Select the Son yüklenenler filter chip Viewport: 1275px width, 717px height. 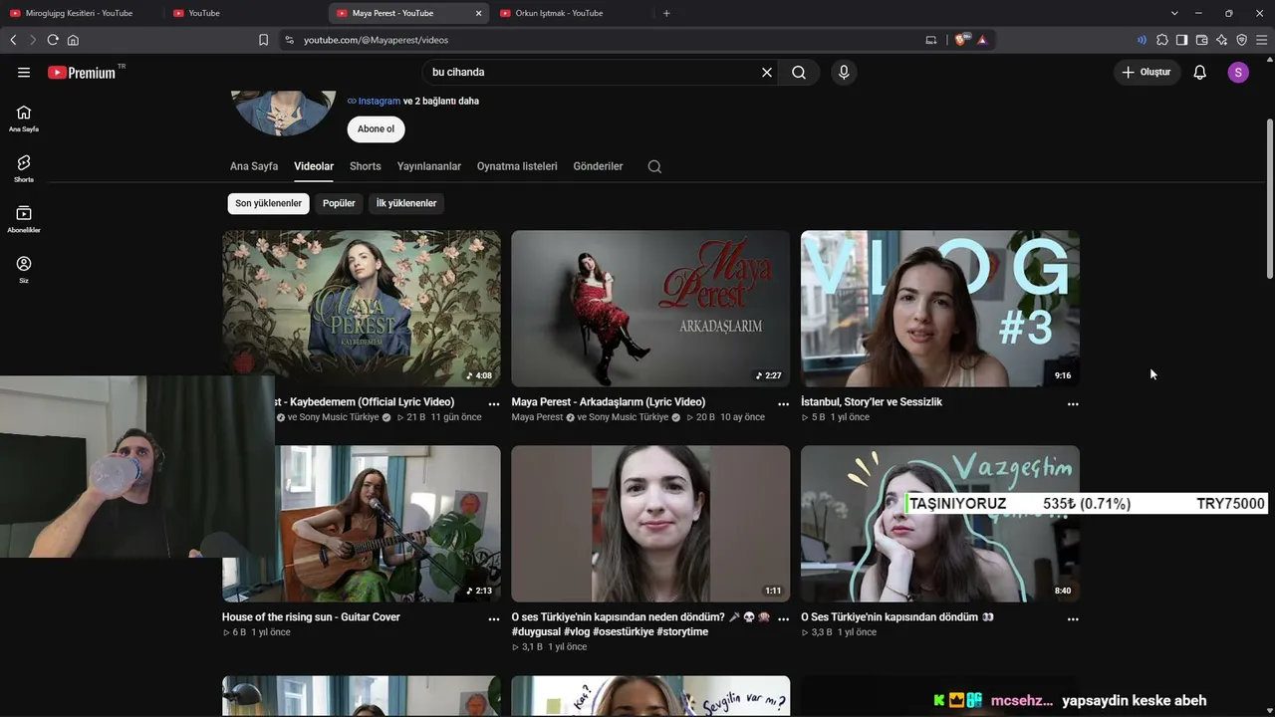269,203
